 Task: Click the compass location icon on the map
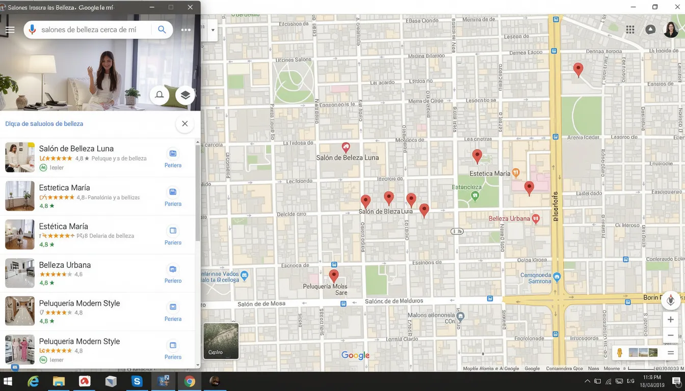pos(671,300)
